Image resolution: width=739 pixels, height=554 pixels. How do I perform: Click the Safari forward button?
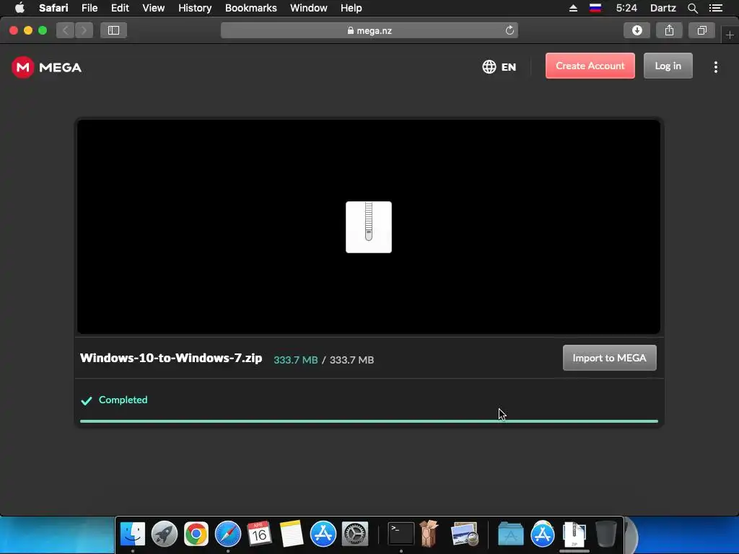(84, 30)
